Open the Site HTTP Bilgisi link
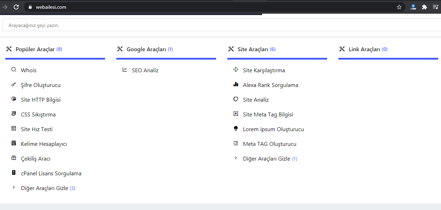This screenshot has width=441, height=210. [x=41, y=100]
